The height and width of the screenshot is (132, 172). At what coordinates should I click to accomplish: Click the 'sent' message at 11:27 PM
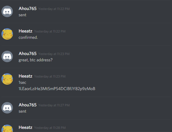(22, 111)
